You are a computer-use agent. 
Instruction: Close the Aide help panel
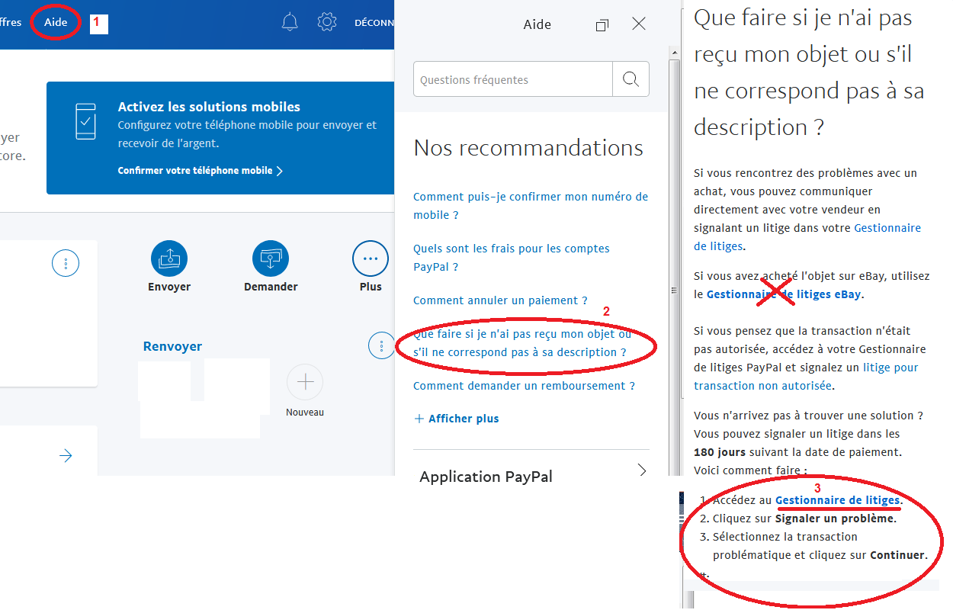[639, 24]
